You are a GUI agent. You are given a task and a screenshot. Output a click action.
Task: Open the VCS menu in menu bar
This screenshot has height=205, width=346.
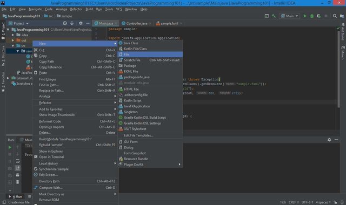(x=119, y=9)
